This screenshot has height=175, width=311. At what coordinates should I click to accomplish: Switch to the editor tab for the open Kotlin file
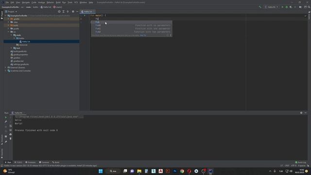pos(87,12)
